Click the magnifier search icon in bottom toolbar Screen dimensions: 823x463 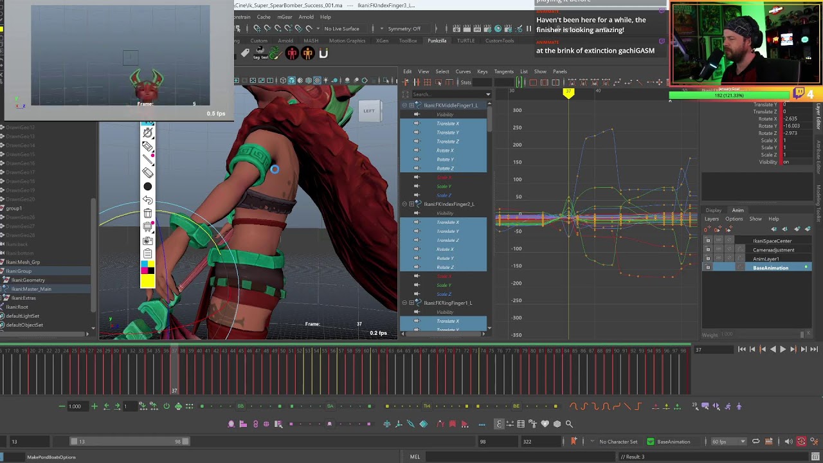(569, 424)
